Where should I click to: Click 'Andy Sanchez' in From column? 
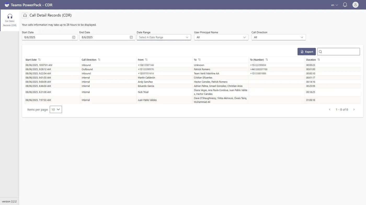(145, 82)
